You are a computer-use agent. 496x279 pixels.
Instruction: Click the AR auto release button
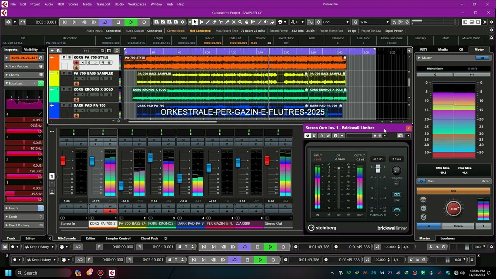pyautogui.click(x=396, y=184)
